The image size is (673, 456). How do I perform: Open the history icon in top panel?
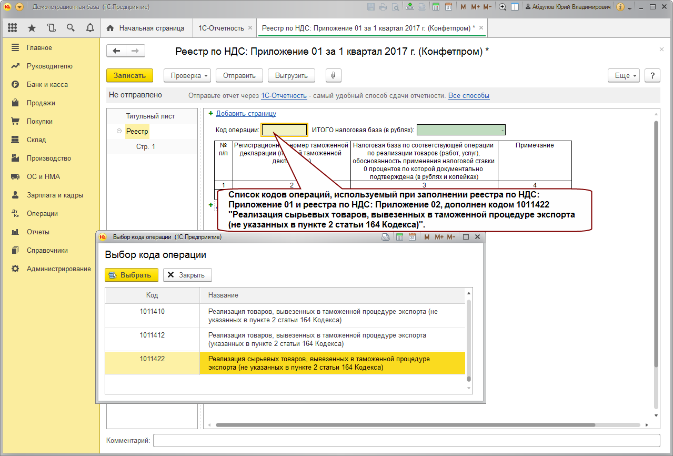(x=51, y=28)
